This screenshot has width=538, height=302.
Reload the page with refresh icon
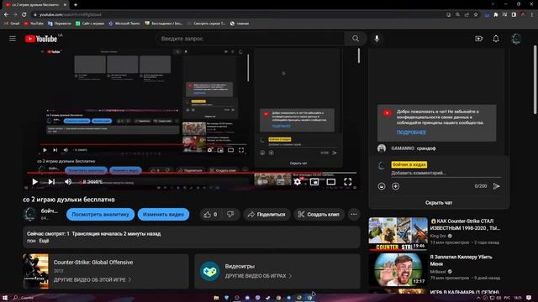click(24, 15)
